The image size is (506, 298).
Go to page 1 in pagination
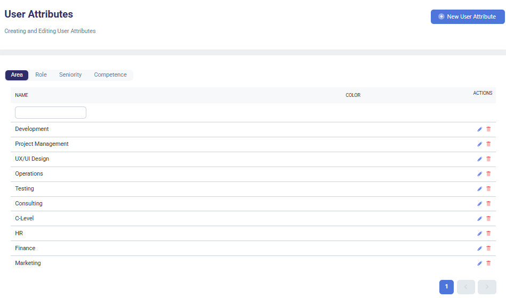pos(446,287)
